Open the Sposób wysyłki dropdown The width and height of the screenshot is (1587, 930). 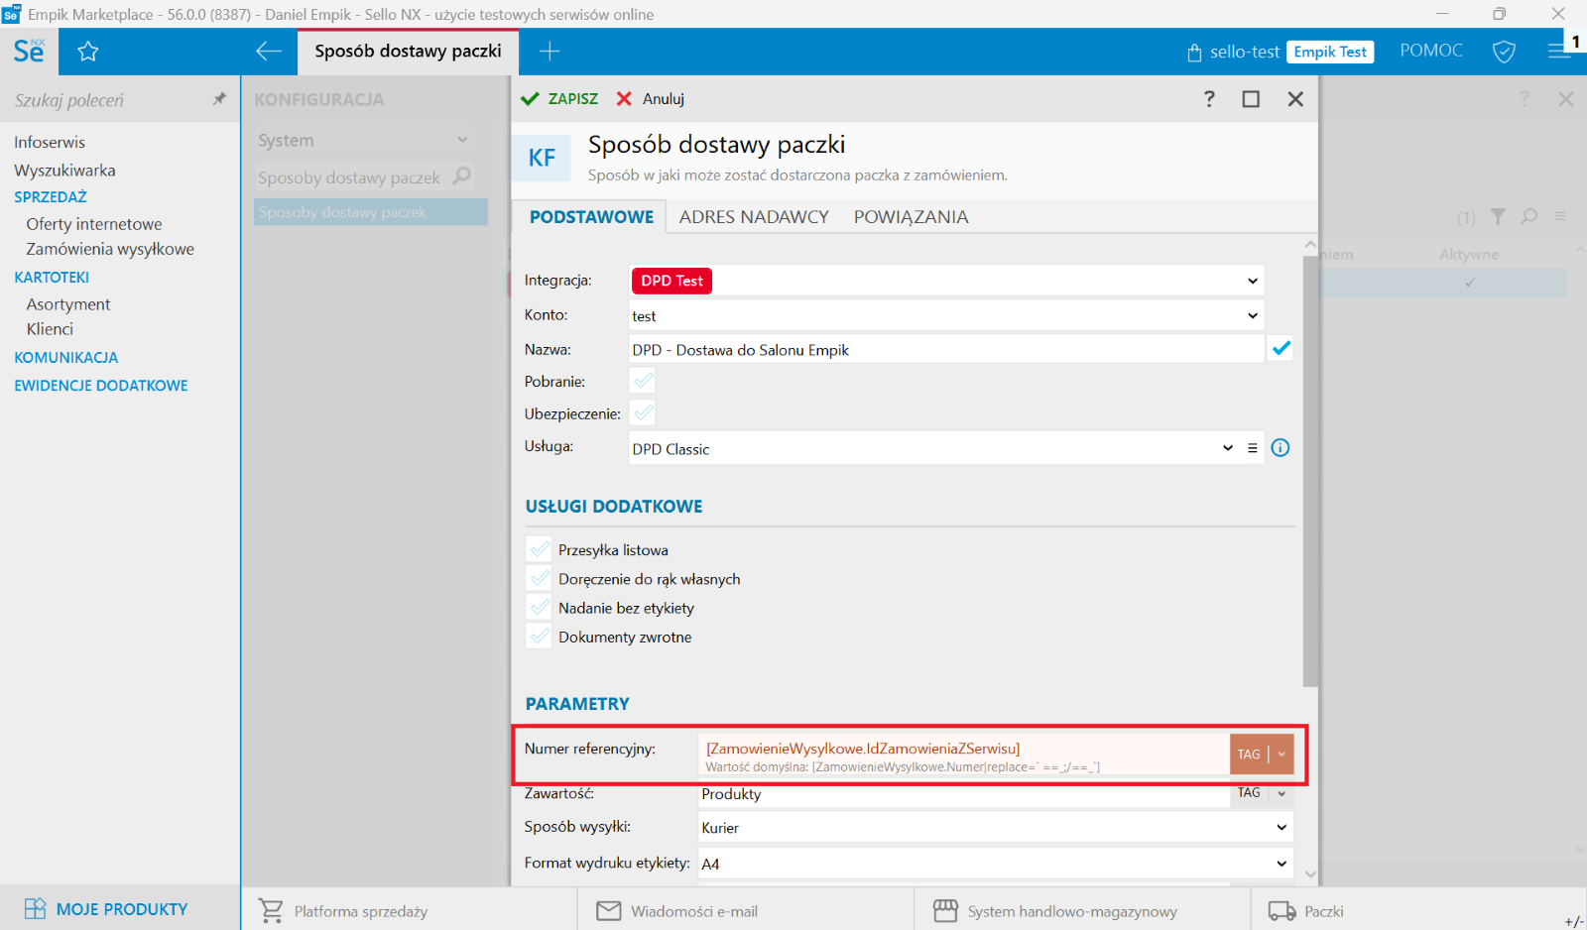pos(1282,828)
